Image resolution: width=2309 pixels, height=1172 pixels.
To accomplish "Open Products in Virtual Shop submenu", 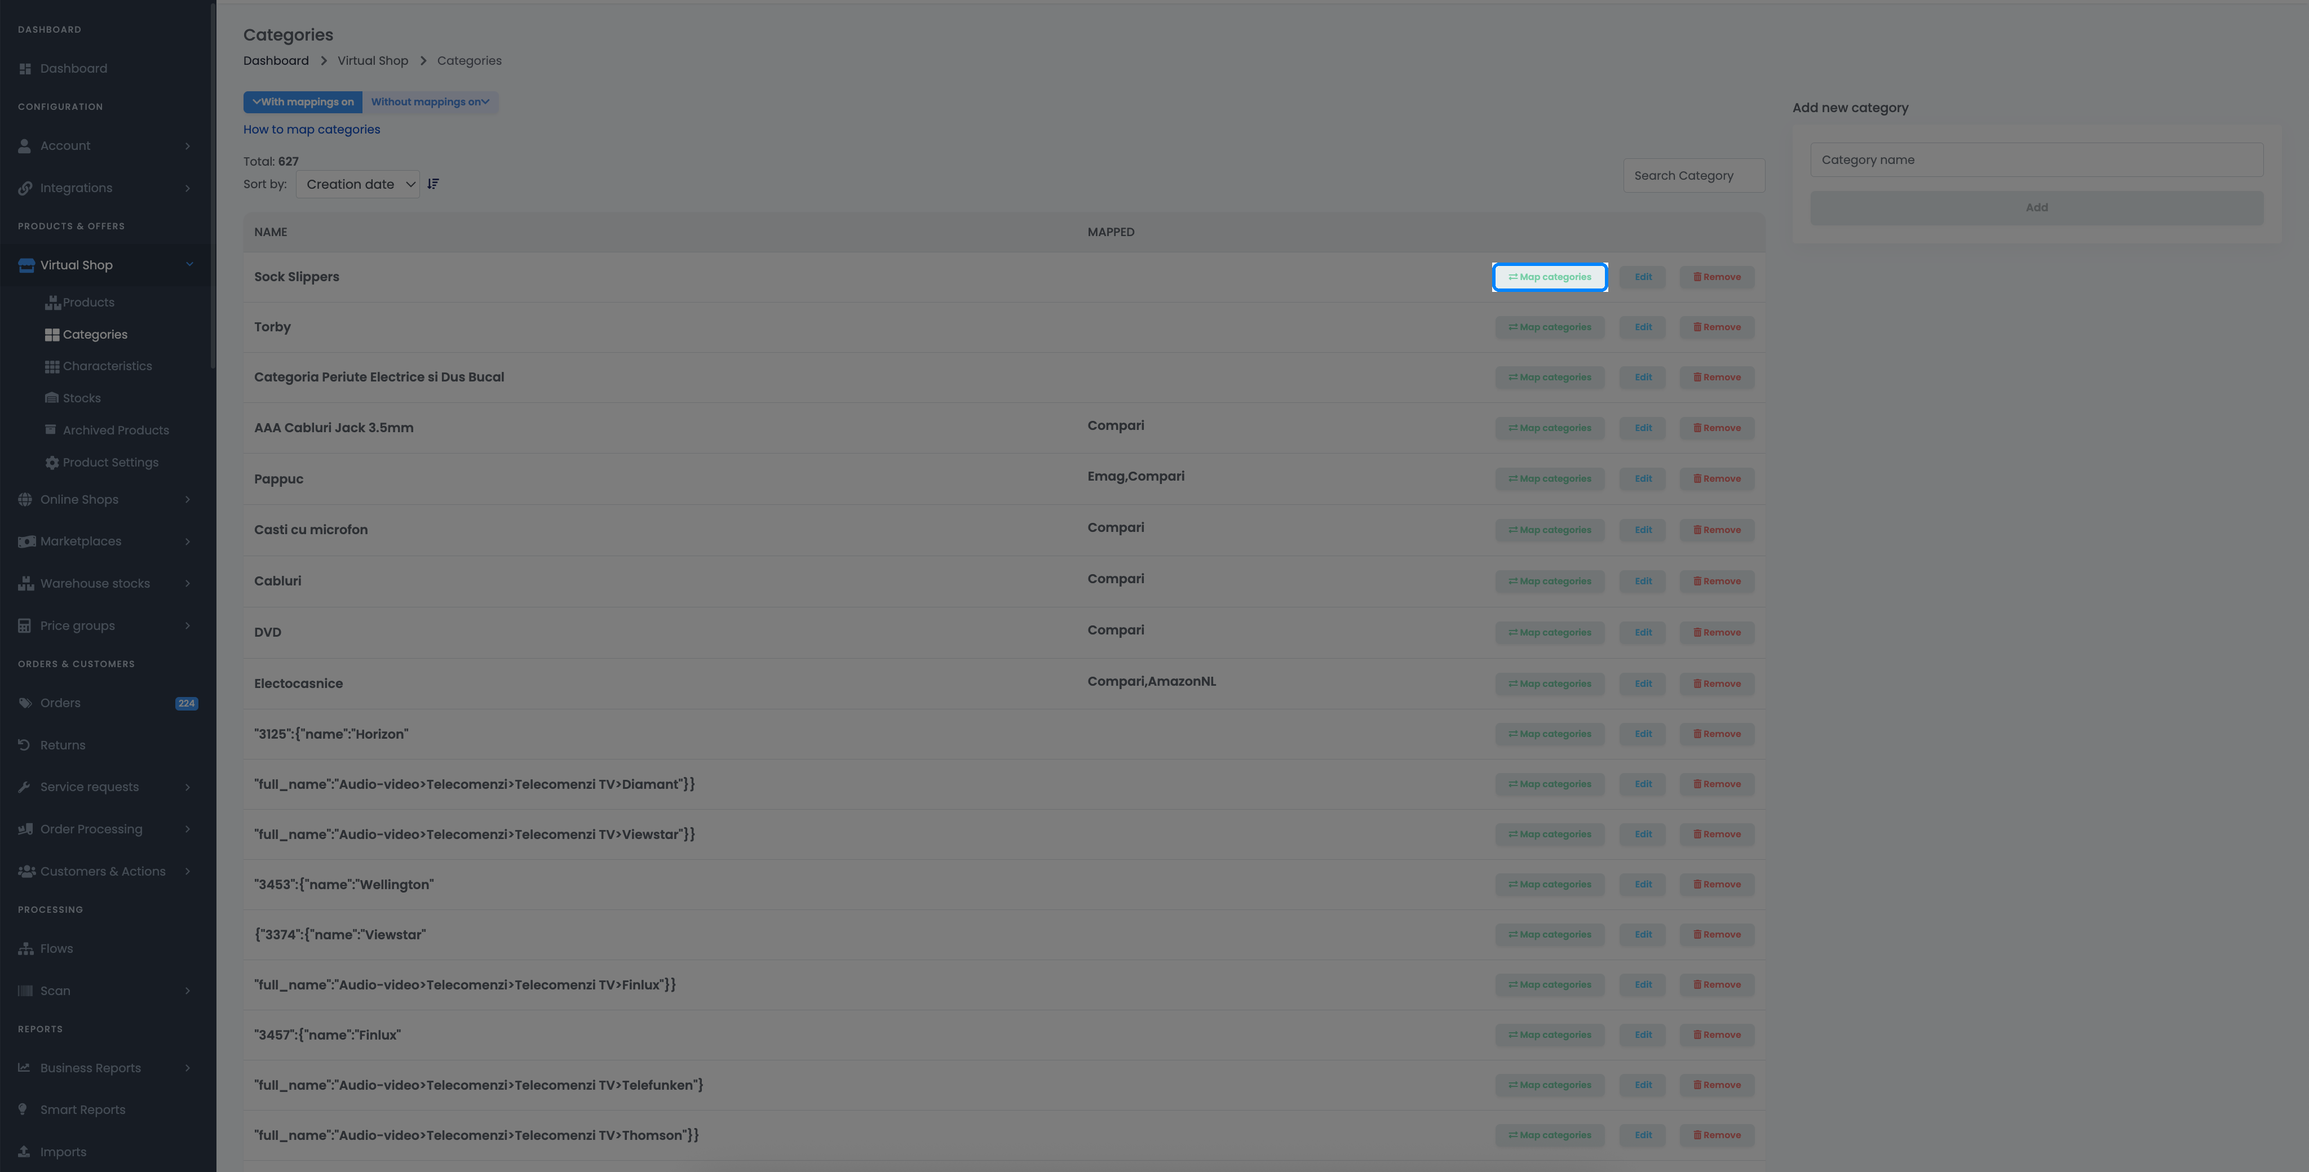I will 89,303.
